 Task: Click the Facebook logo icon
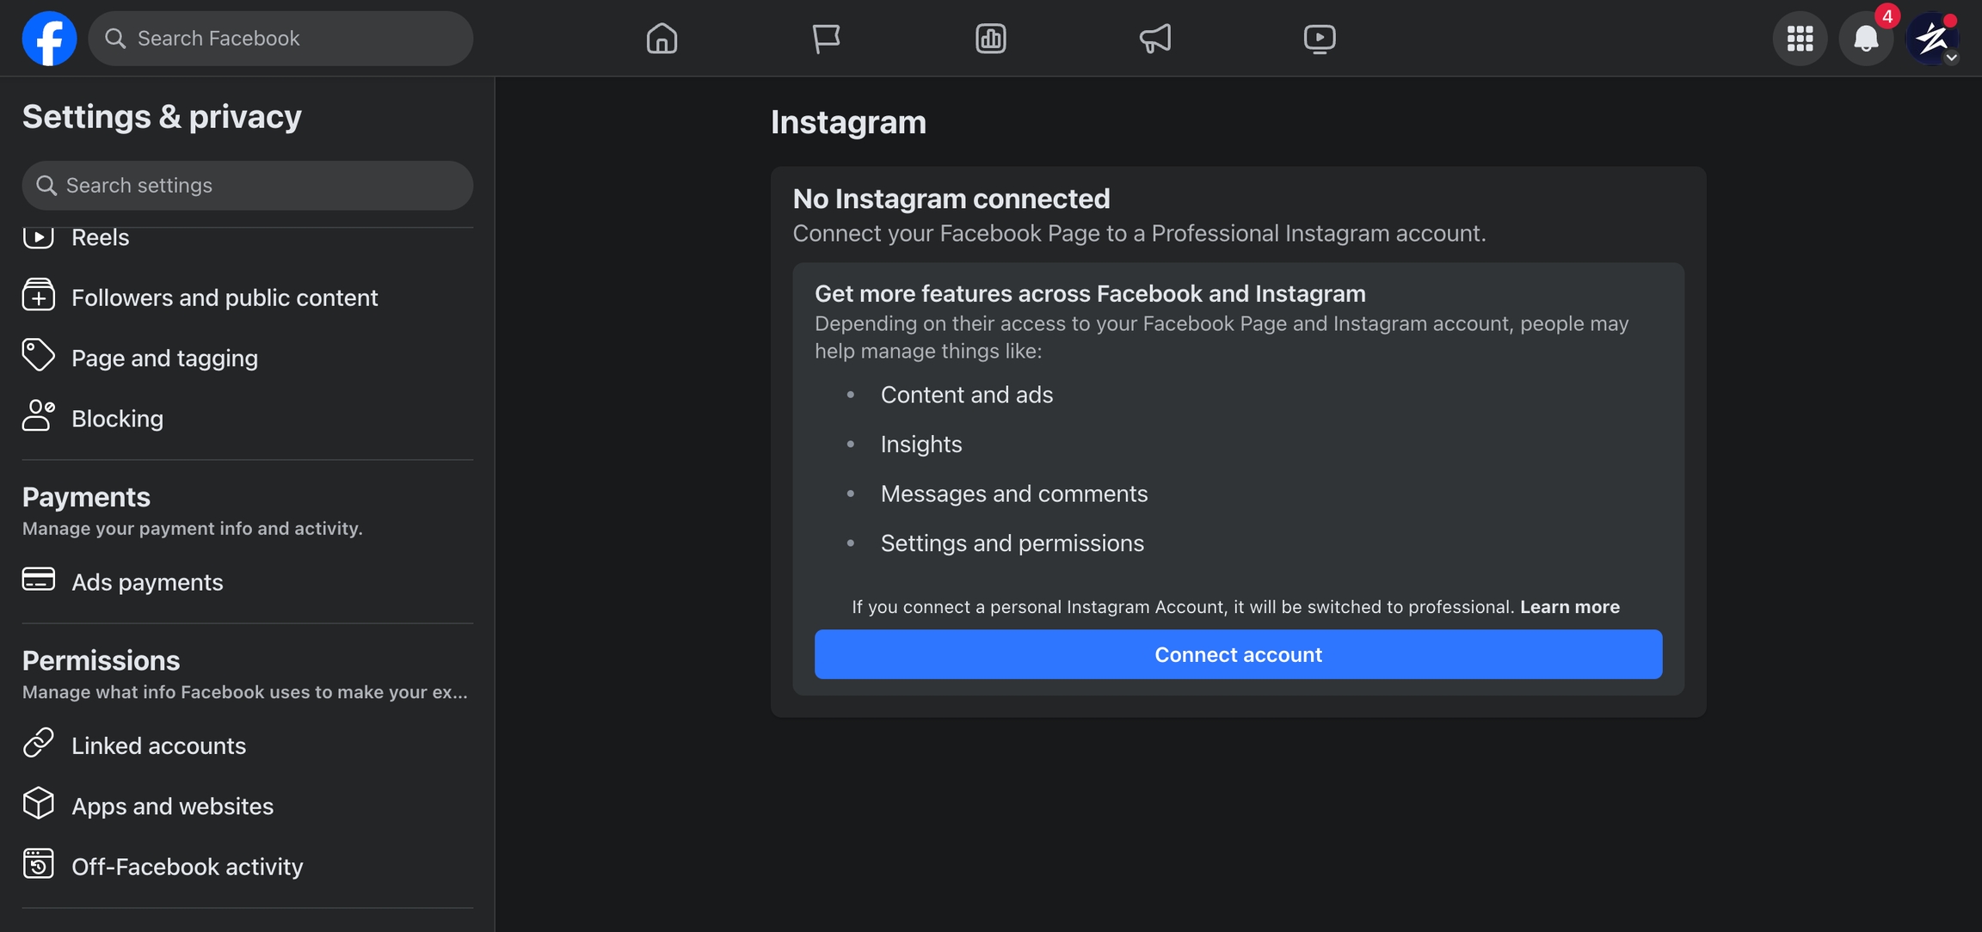[49, 39]
